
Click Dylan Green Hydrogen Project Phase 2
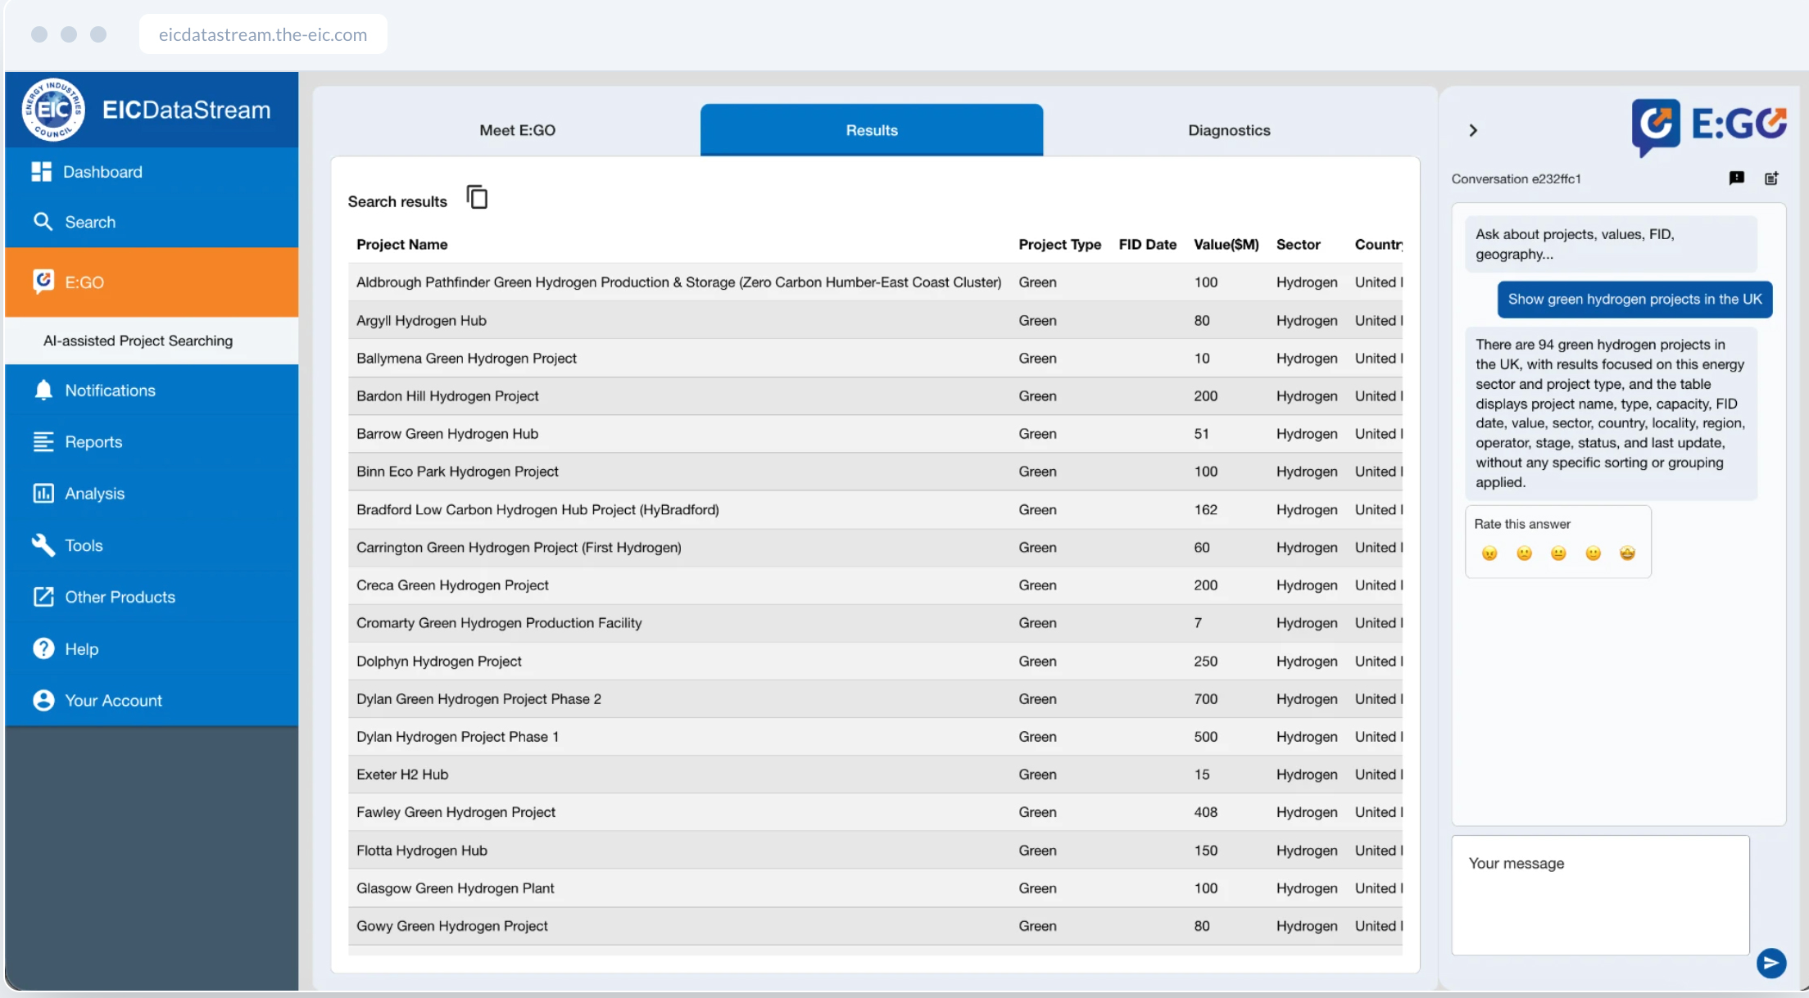[478, 698]
